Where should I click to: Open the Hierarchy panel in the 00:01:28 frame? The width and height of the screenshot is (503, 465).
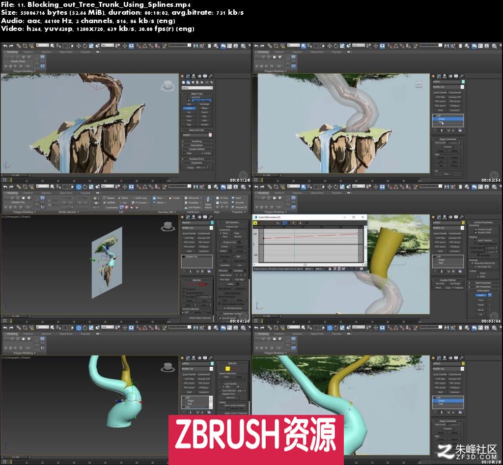click(x=194, y=76)
